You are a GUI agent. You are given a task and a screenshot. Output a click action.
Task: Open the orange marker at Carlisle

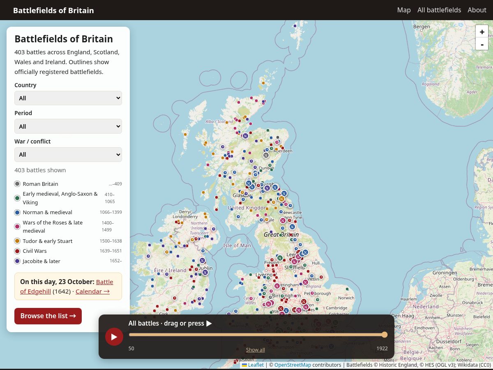coord(267,220)
